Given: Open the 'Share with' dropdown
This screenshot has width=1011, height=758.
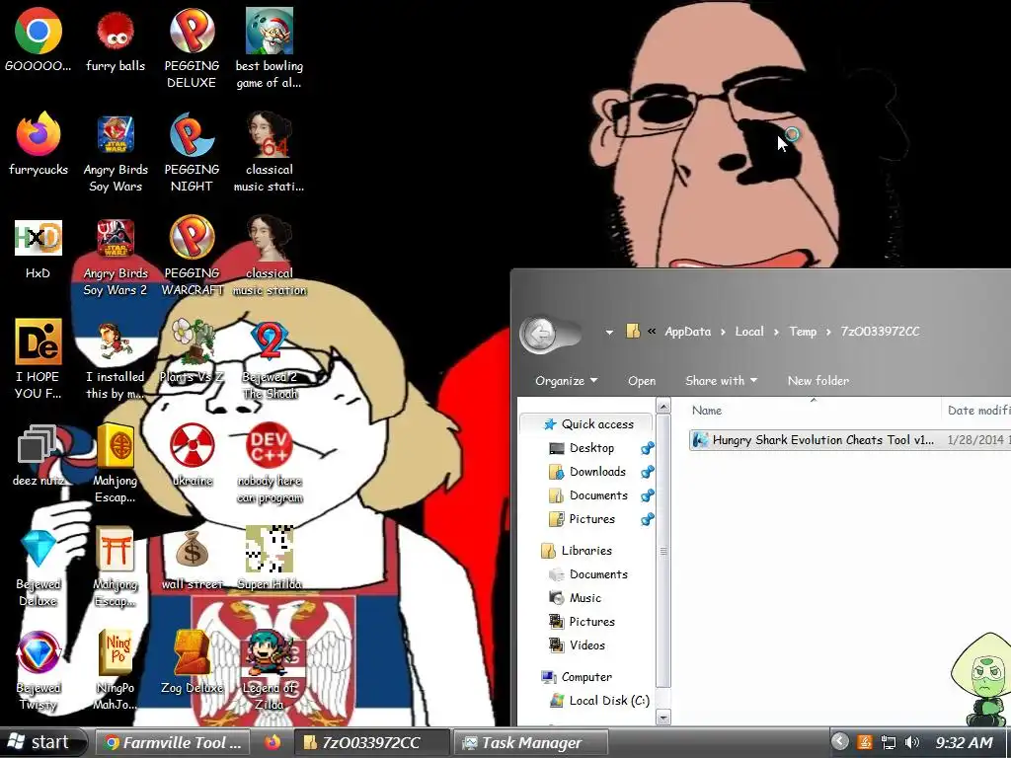Looking at the screenshot, I should pos(721,381).
